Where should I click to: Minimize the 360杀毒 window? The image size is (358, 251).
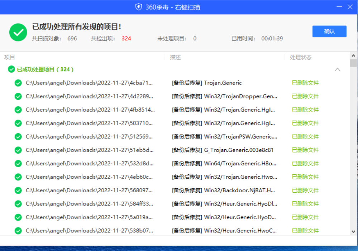[x=339, y=7]
